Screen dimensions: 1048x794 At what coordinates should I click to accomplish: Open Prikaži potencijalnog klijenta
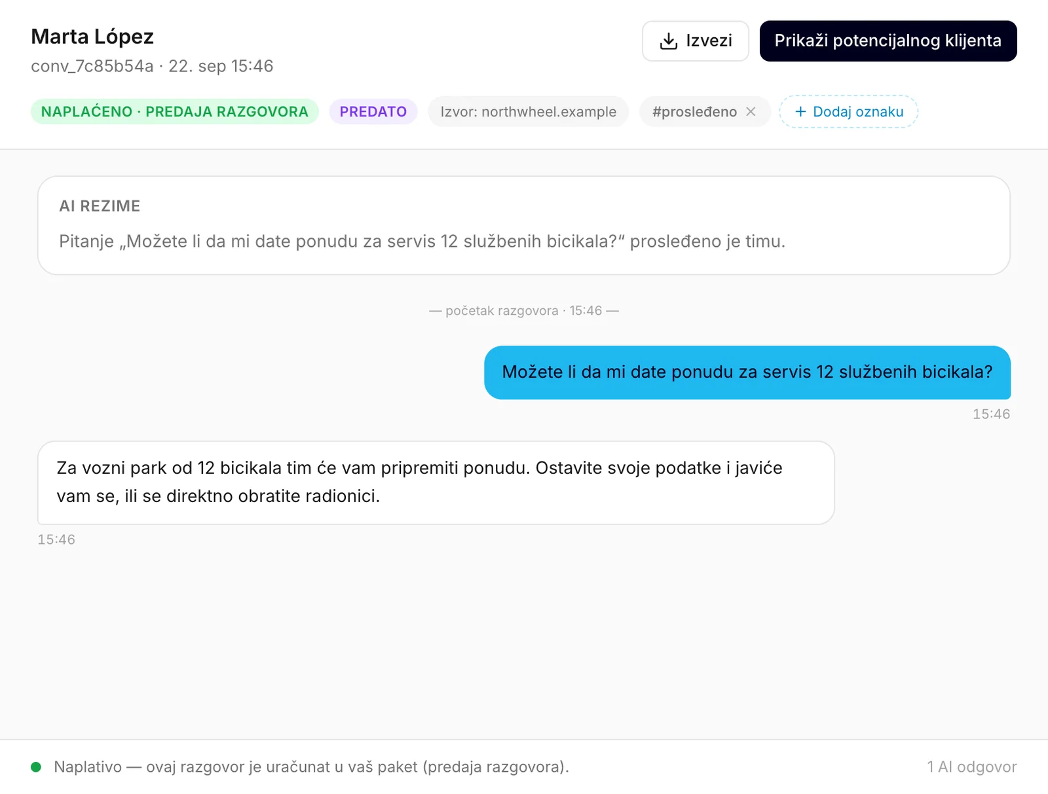click(x=888, y=41)
